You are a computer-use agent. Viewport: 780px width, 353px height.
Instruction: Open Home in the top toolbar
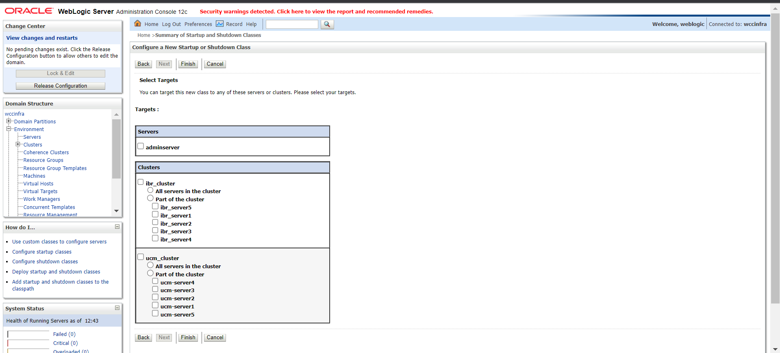click(151, 24)
